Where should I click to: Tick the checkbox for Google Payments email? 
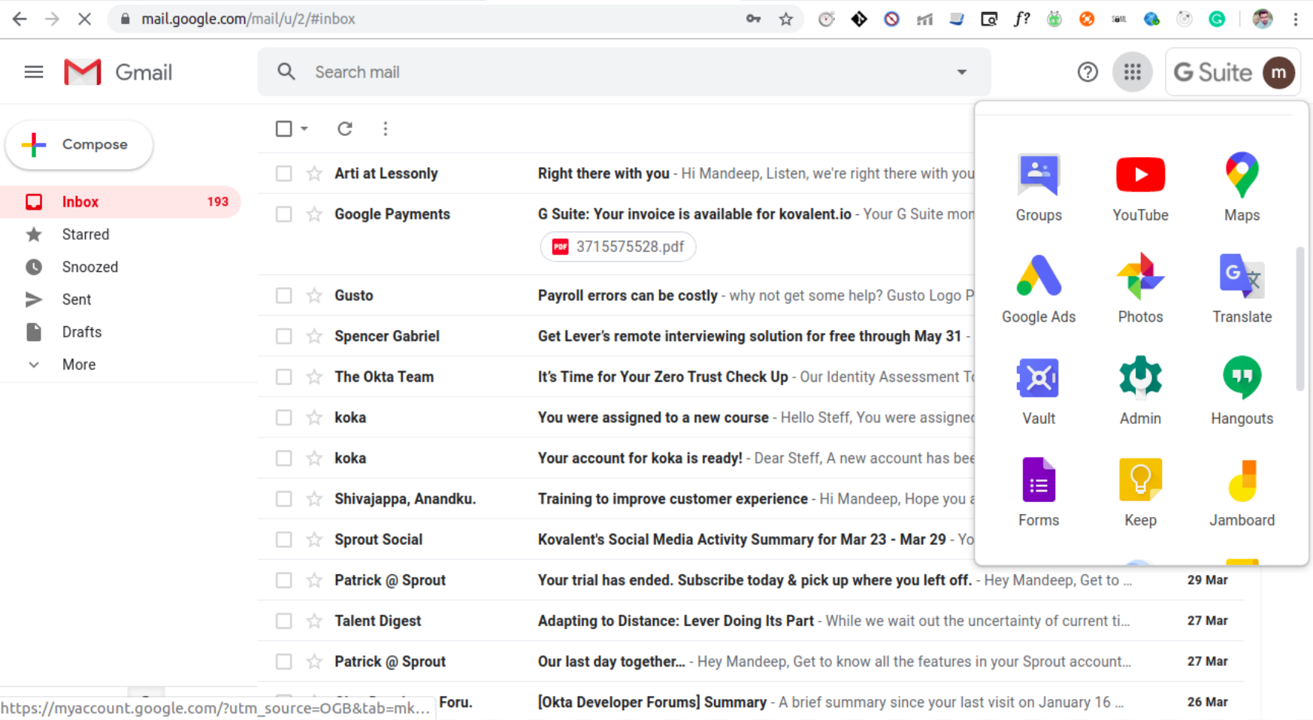pyautogui.click(x=283, y=214)
